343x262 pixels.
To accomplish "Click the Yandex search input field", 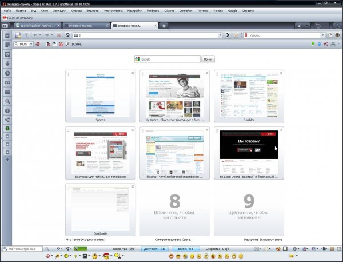I will pyautogui.click(x=284, y=35).
